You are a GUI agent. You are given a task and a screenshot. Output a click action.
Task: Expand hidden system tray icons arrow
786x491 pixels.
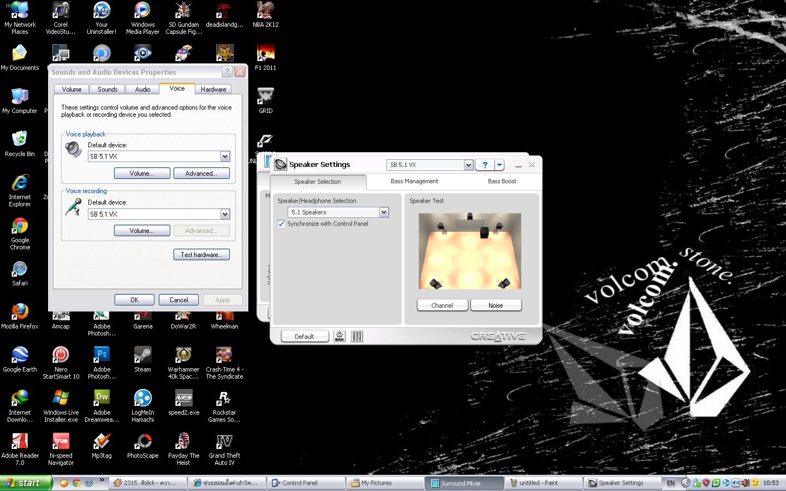(686, 483)
